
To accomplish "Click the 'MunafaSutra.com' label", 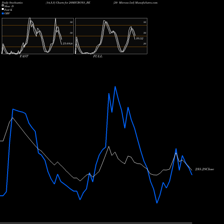I will 146,3.
